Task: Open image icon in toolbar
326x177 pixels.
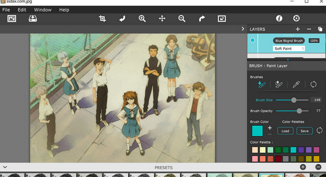Action: [x=12, y=19]
